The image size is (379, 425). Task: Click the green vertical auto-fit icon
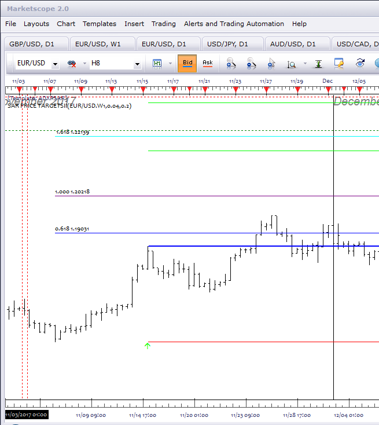point(318,64)
